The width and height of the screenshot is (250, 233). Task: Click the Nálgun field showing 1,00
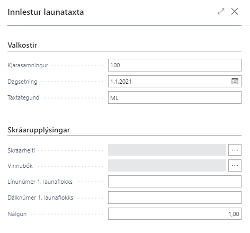coord(175,213)
